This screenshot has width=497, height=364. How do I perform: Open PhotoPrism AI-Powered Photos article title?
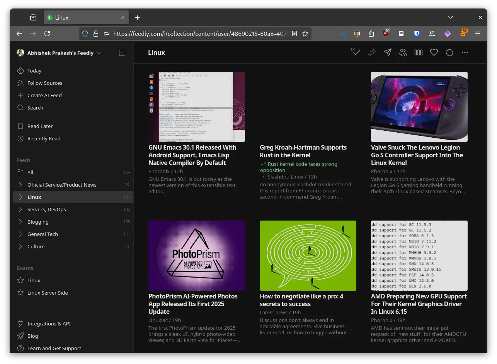tap(193, 304)
